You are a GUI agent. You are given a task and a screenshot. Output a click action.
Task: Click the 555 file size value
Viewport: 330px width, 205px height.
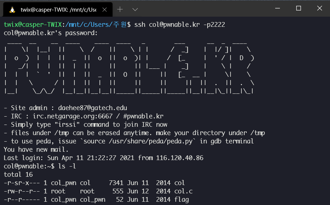point(118,191)
